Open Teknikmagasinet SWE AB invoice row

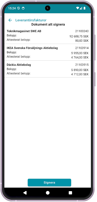(x=47, y=36)
